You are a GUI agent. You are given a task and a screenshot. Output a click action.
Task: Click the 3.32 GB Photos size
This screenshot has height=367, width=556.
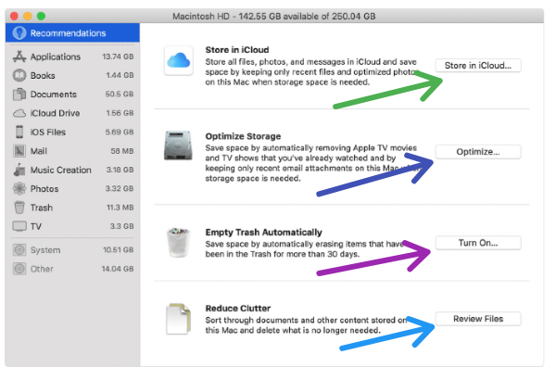click(120, 189)
